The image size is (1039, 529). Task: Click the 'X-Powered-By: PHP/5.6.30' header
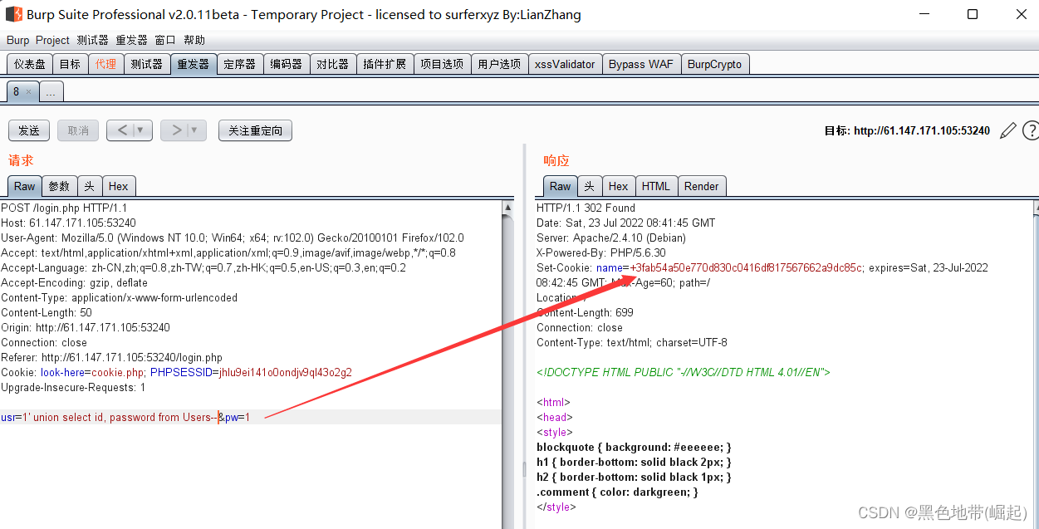tap(600, 252)
